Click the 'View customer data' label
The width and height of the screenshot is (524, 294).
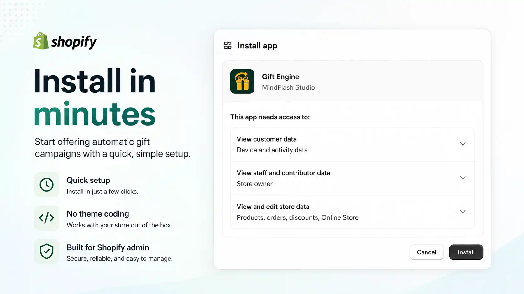click(x=267, y=139)
